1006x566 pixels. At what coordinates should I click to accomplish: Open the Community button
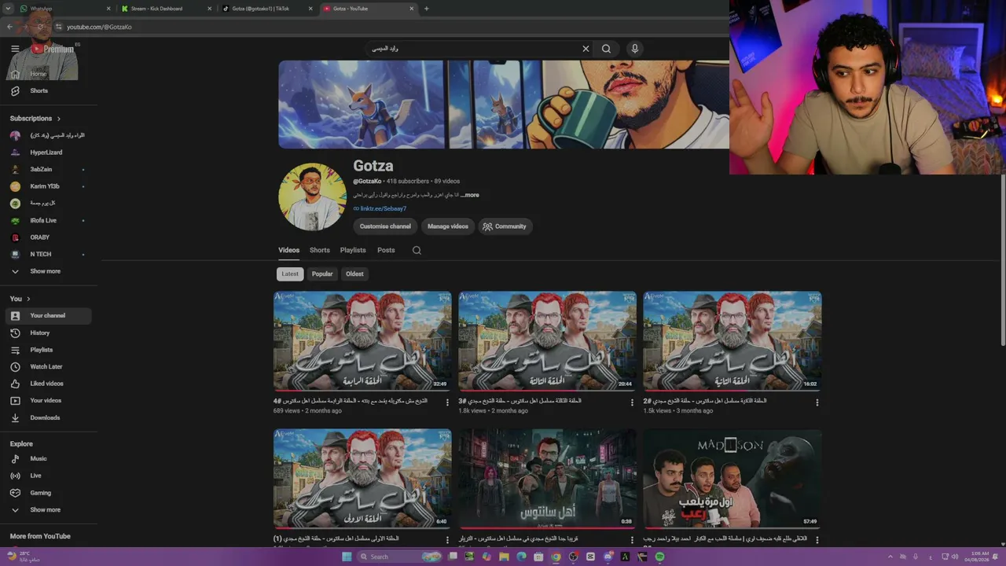click(505, 226)
